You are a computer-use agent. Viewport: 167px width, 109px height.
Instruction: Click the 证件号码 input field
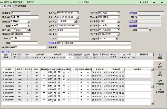68,26
